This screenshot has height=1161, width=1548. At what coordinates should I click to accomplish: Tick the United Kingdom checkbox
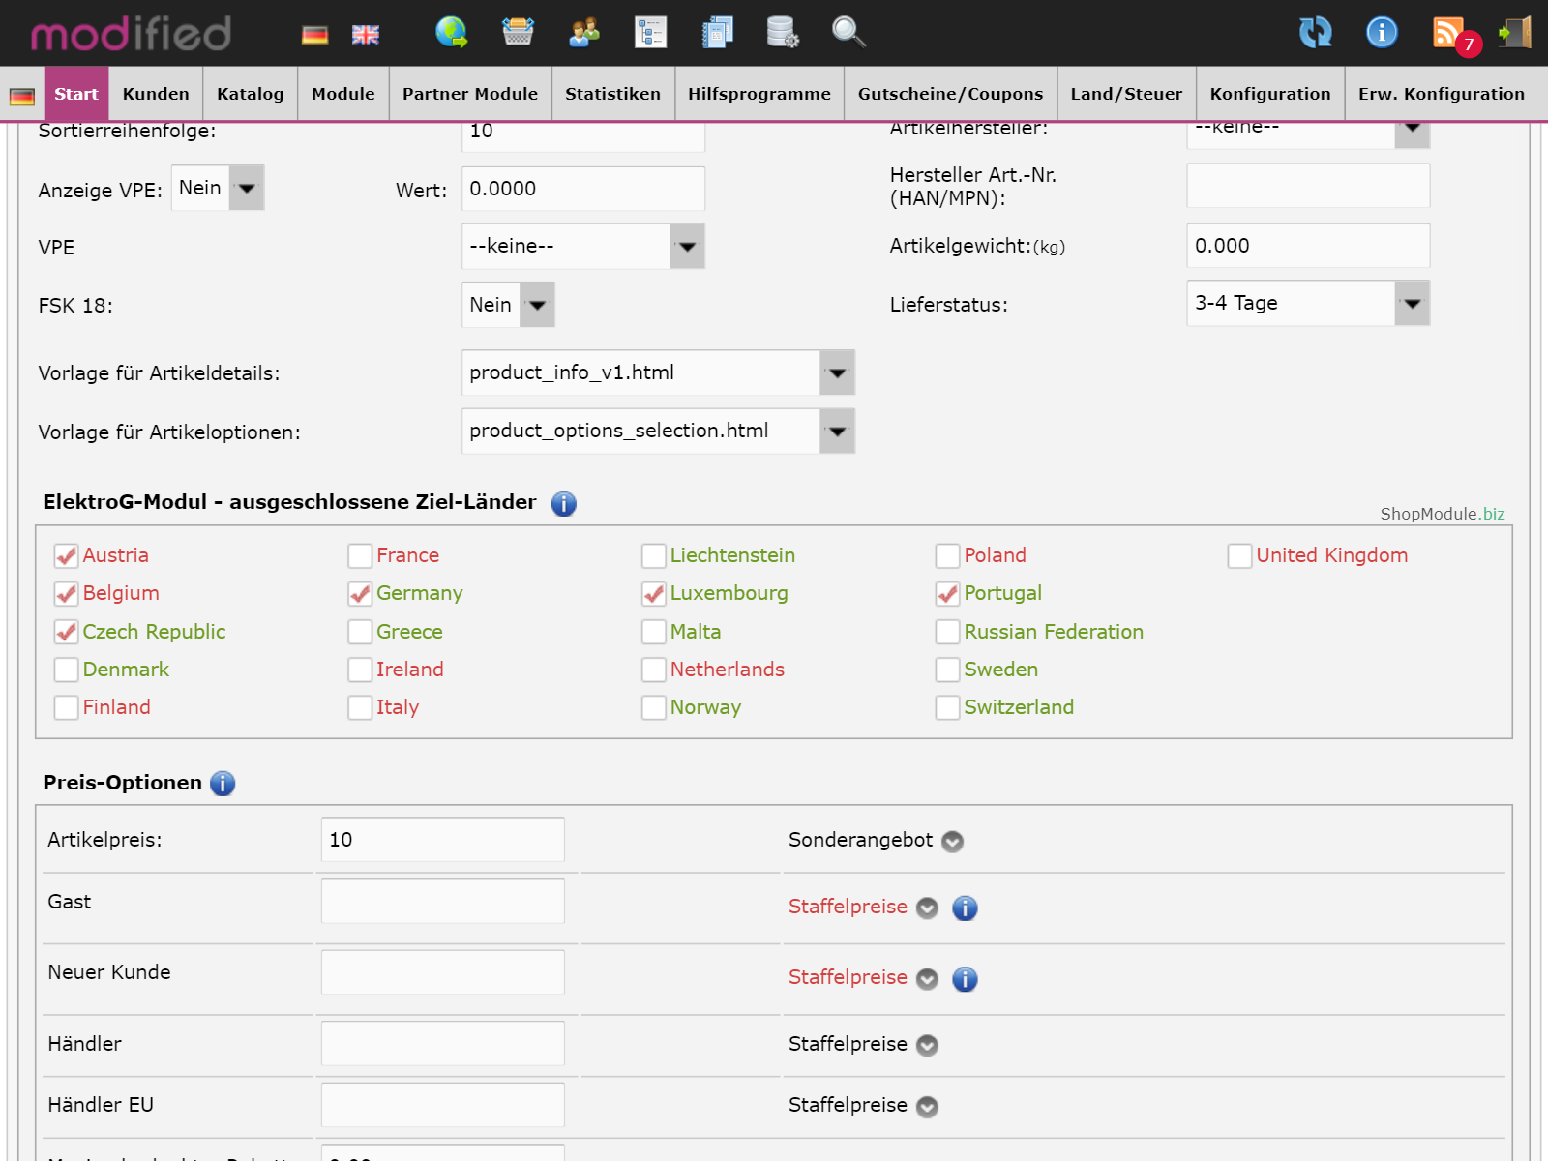click(1239, 556)
